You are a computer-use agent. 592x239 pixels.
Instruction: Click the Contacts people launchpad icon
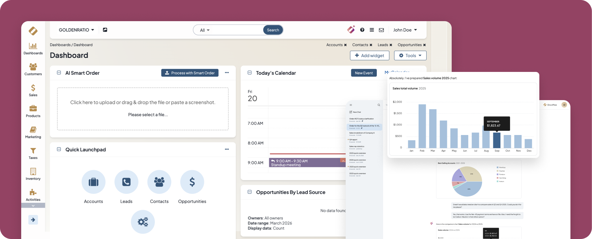click(159, 182)
